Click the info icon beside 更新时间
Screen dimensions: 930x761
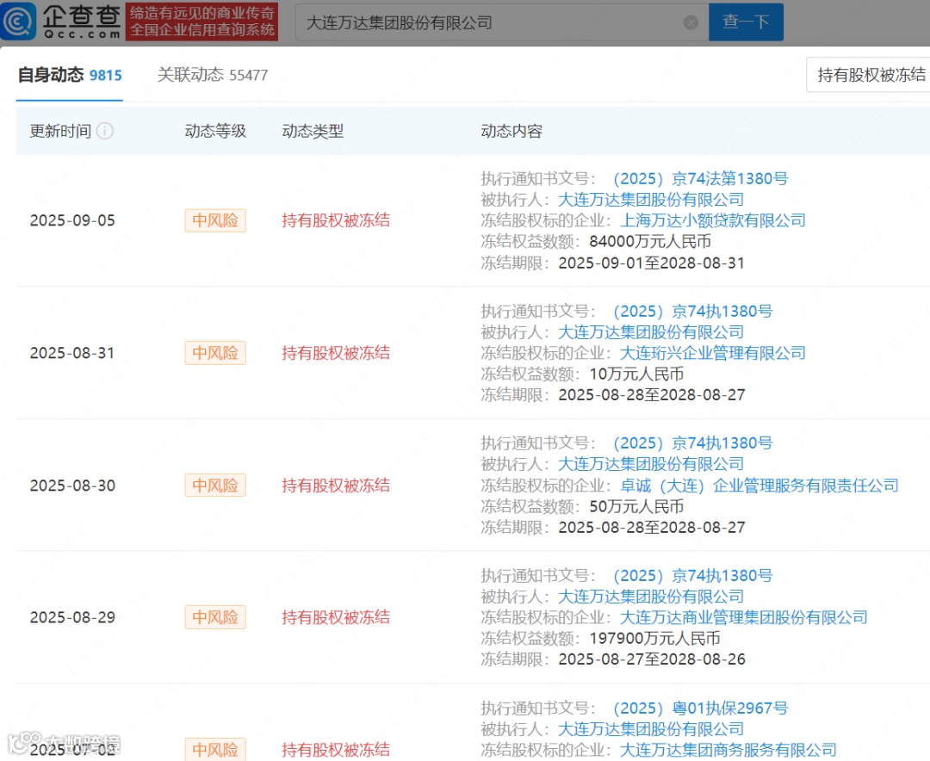(x=105, y=131)
